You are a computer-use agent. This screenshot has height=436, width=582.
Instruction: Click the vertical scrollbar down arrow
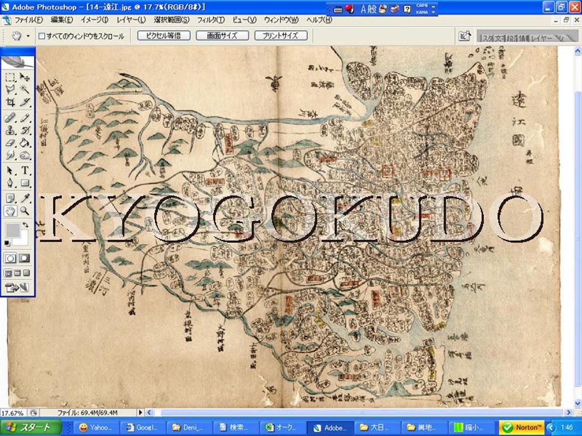pyautogui.click(x=578, y=404)
